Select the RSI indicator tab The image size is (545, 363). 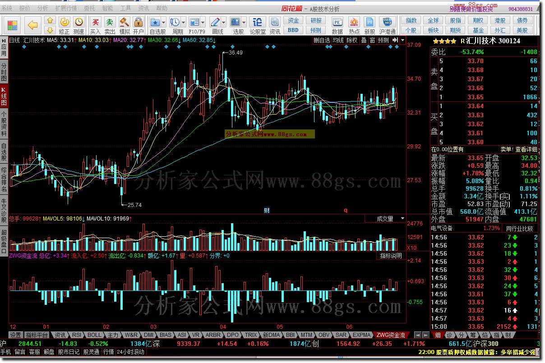coord(77,335)
